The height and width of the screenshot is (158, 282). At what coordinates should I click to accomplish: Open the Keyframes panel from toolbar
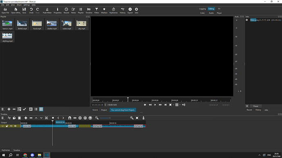(x=114, y=11)
